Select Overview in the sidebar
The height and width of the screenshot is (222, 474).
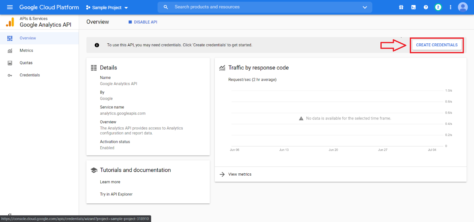(39, 38)
